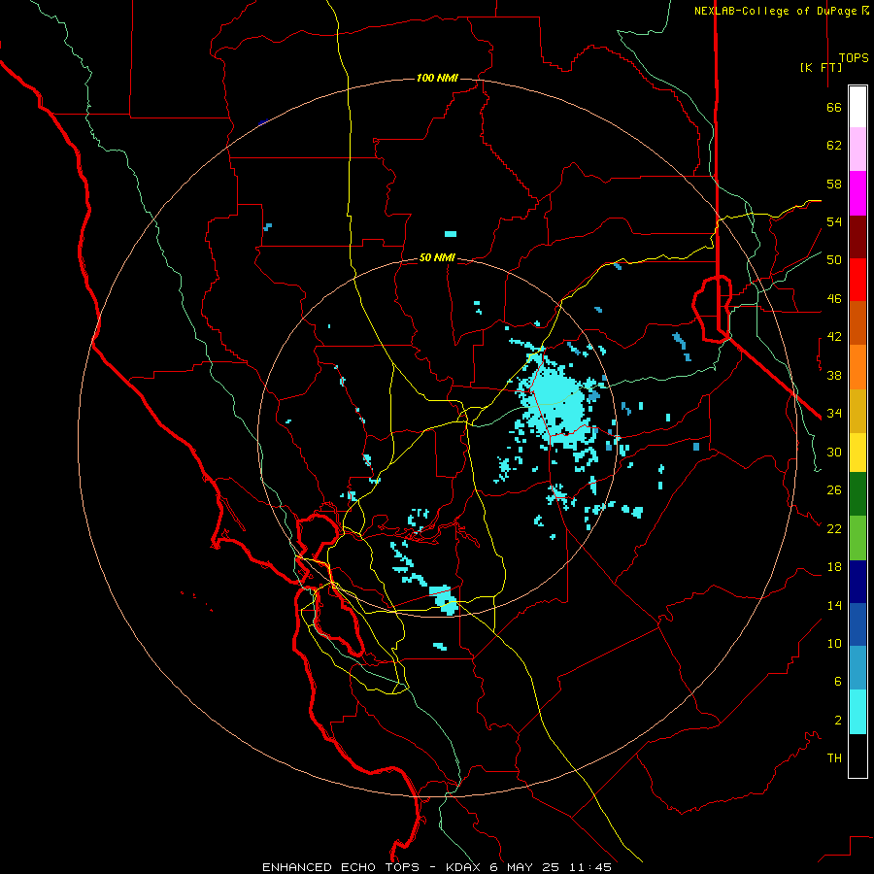Click the '6 MAY 25' date text
The height and width of the screenshot is (874, 874).
point(524,867)
